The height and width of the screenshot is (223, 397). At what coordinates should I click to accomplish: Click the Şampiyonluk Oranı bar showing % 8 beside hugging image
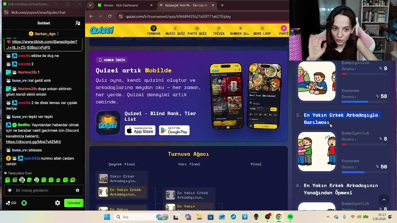364,144
